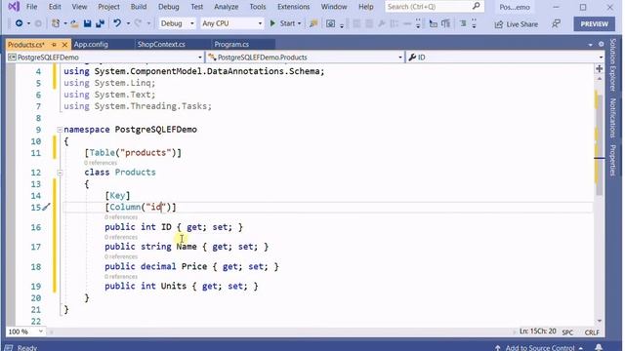This screenshot has width=625, height=351.
Task: Collapse the Products class on line 12
Action: [x=60, y=173]
